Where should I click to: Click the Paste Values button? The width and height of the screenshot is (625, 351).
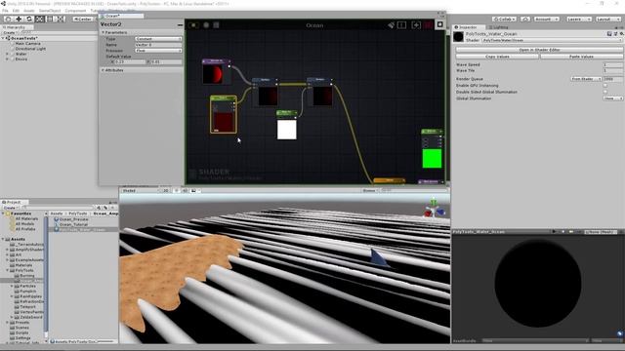[581, 57]
